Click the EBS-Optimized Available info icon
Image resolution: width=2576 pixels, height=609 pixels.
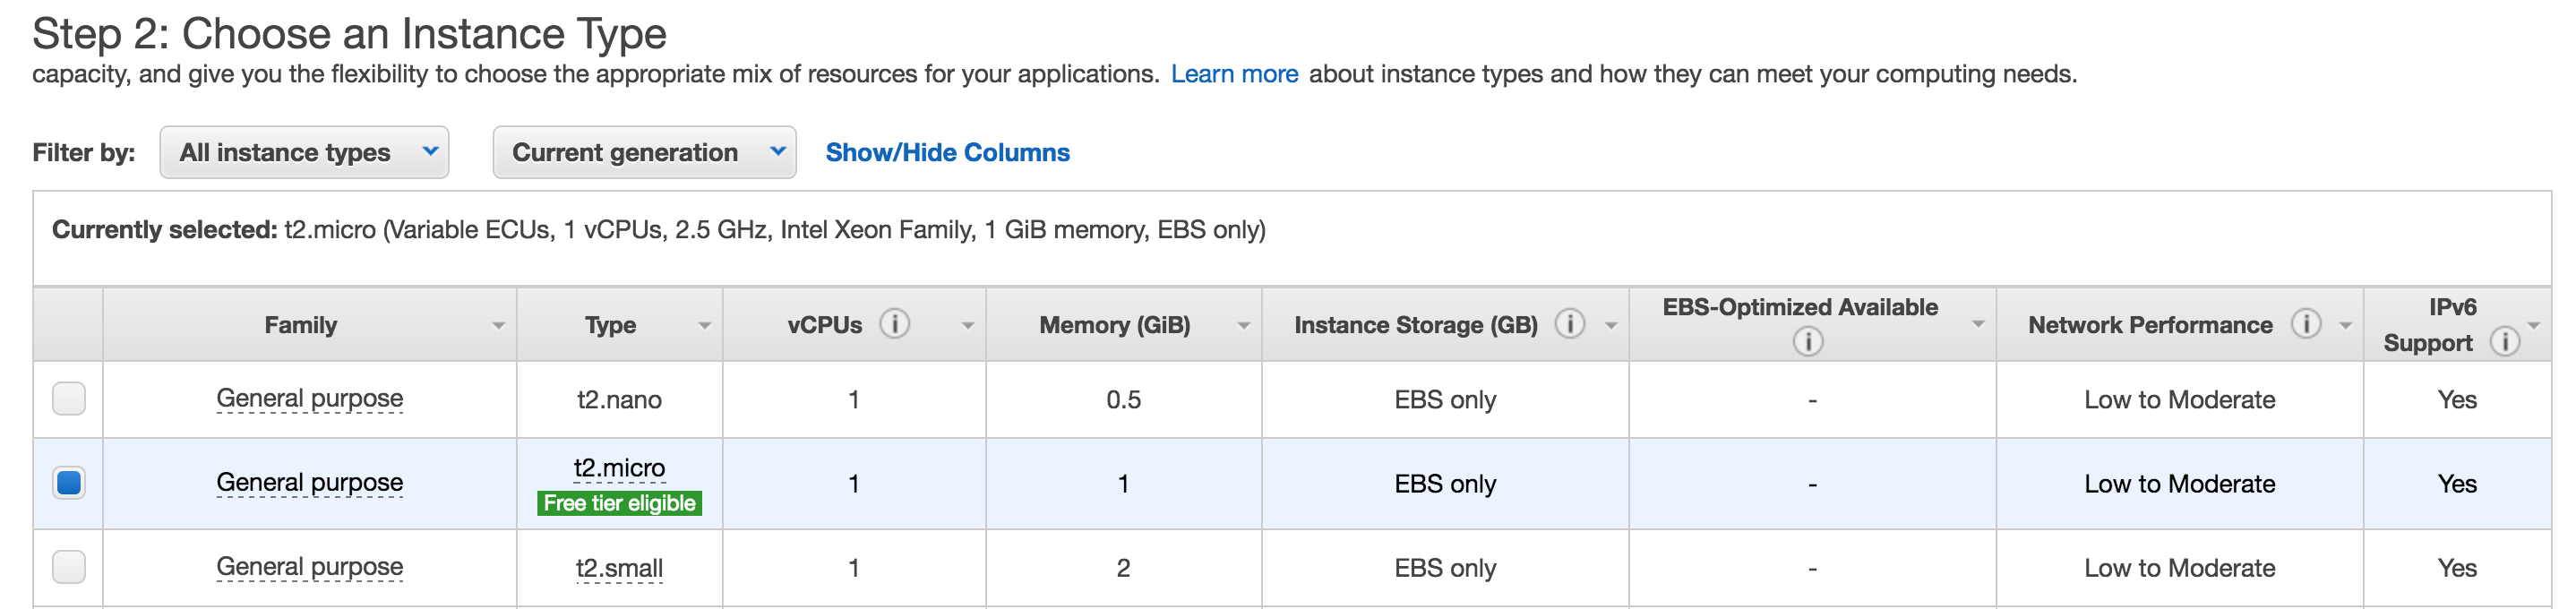pyautogui.click(x=1807, y=342)
